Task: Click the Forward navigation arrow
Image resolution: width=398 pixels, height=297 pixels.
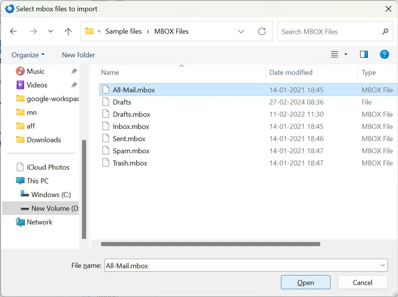Action: 33,31
